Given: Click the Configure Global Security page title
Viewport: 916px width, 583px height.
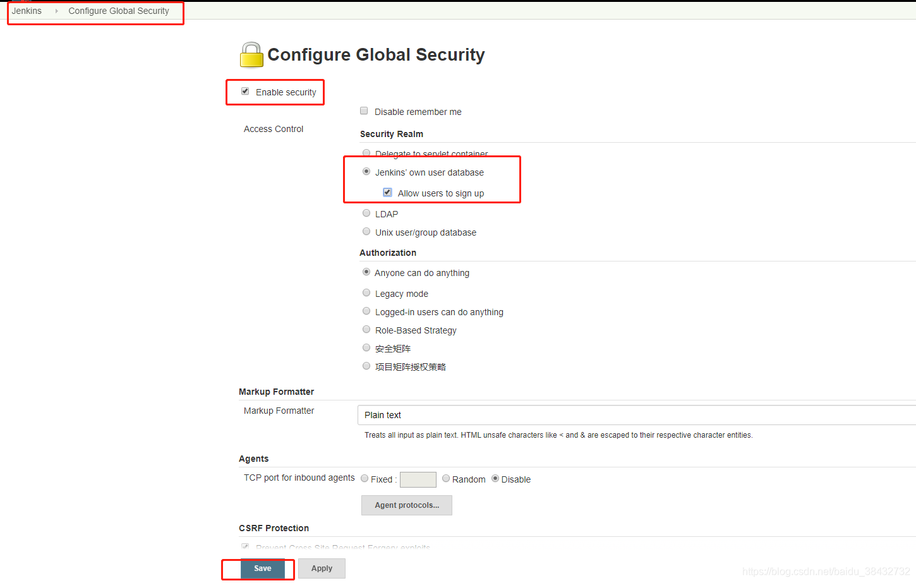Looking at the screenshot, I should point(376,55).
